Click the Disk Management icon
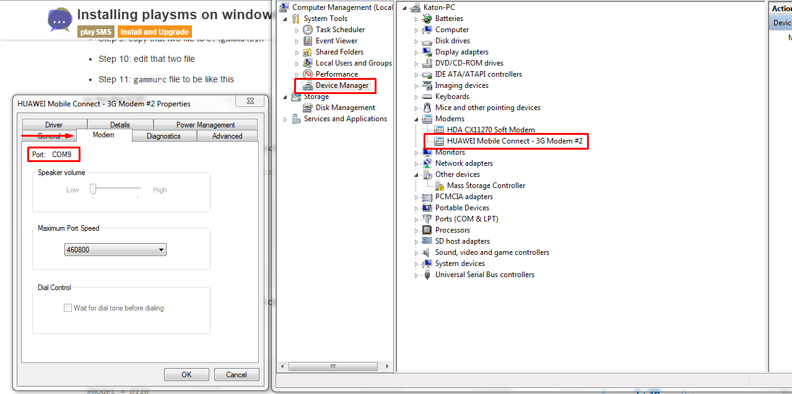 [x=308, y=108]
